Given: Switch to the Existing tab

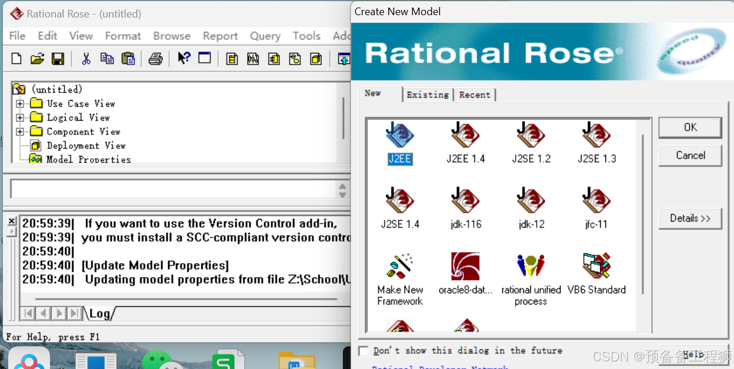Looking at the screenshot, I should [428, 95].
